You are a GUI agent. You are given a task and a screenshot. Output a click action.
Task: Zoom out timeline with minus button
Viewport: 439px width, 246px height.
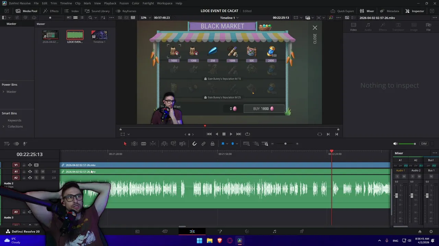272,144
